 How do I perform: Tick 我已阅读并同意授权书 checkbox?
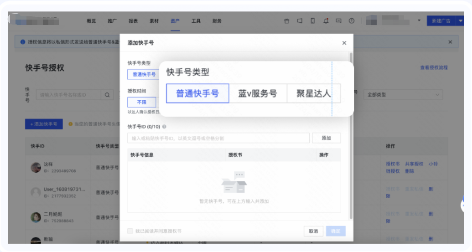[130, 231]
